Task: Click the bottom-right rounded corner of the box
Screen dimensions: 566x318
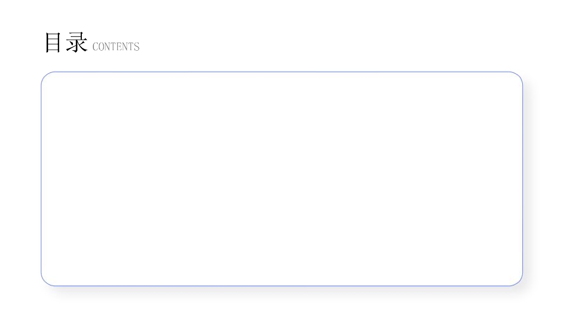Action: coord(518,282)
